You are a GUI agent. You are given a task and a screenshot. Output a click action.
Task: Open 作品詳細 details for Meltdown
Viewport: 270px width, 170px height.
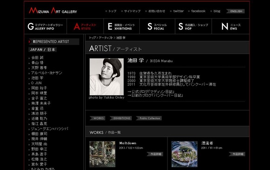click(x=155, y=154)
